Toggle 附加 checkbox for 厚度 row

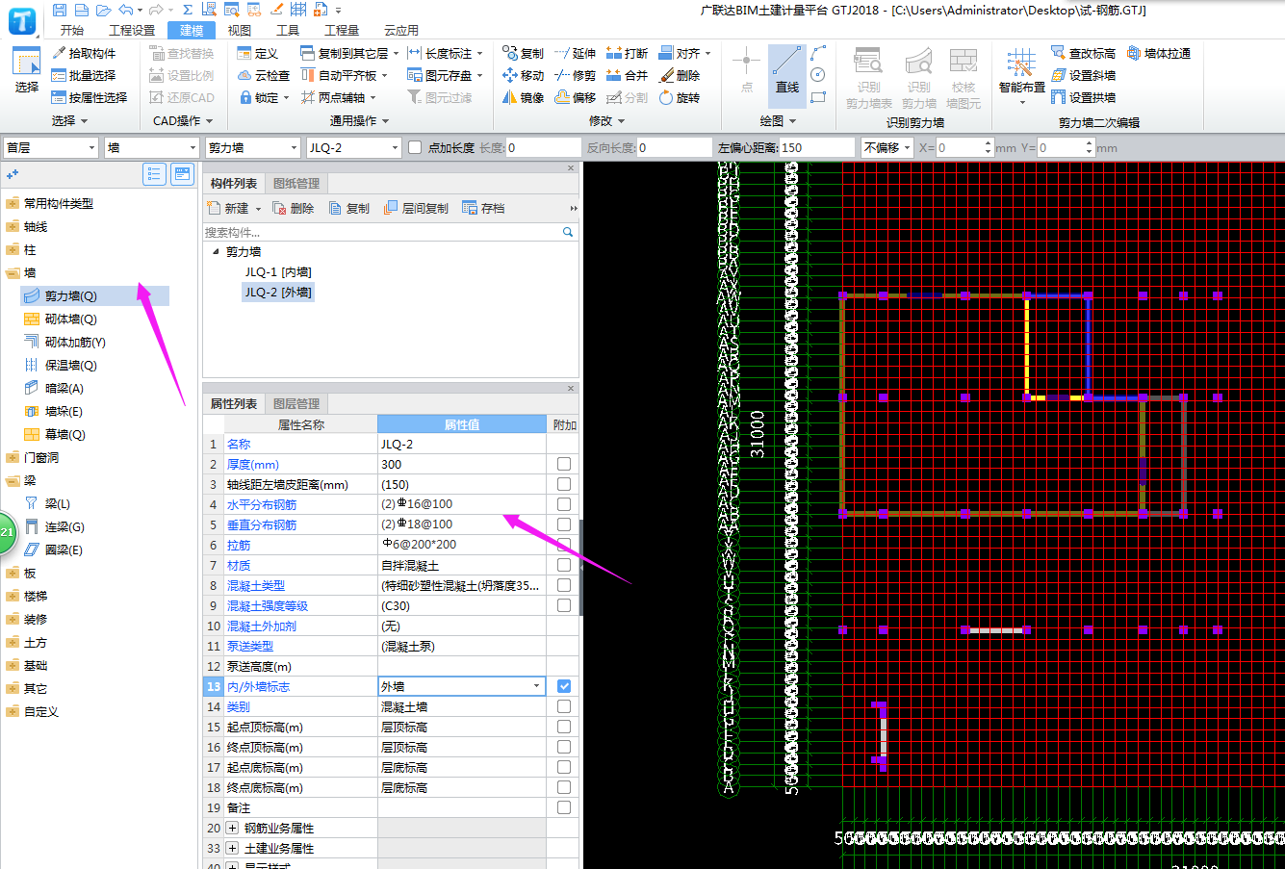point(564,464)
